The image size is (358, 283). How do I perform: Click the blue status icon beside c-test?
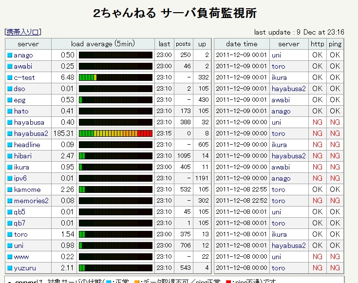pos(10,77)
